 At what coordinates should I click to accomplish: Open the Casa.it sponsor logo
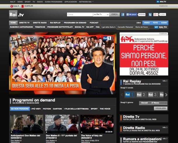(15, 6)
